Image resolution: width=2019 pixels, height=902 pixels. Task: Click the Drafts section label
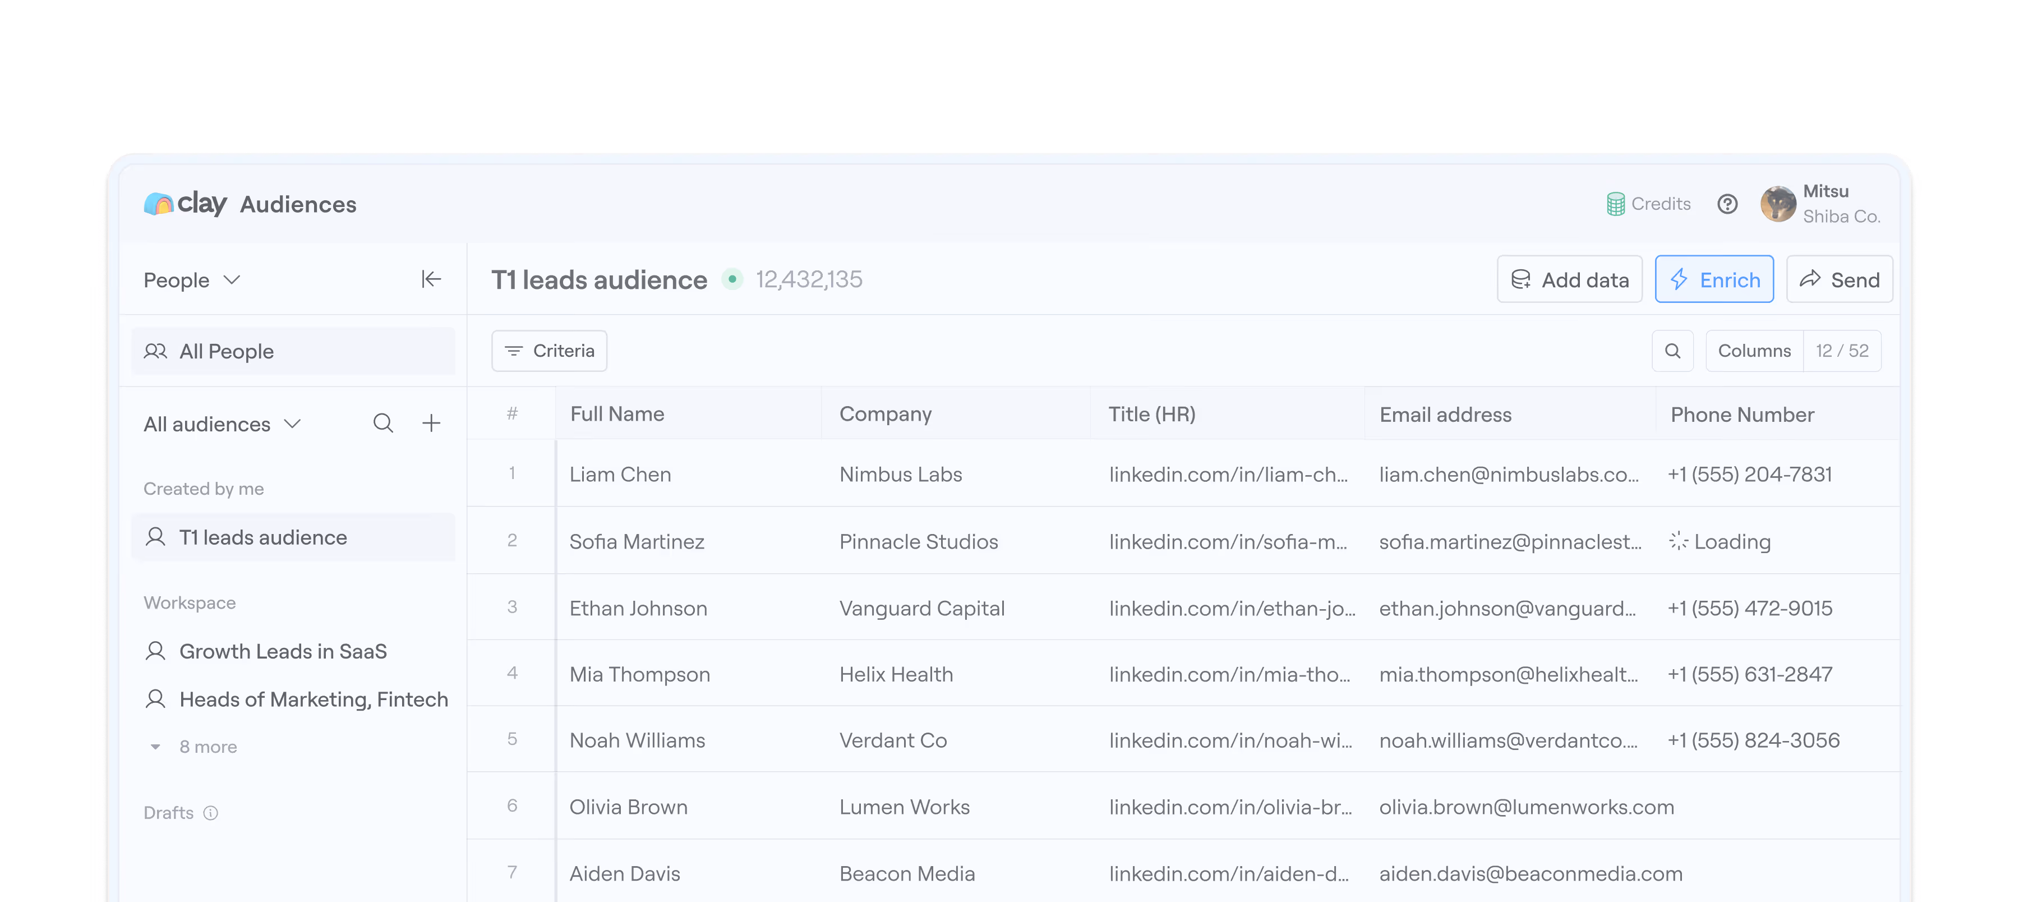coord(168,813)
